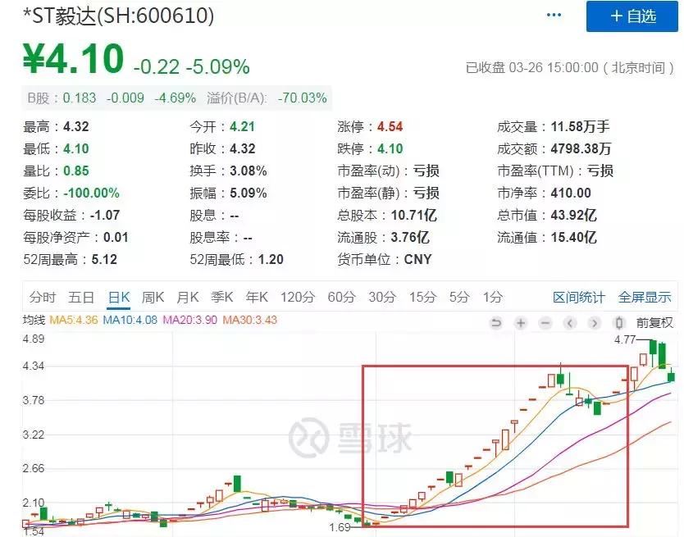Open the more options ellipsis icon
Image resolution: width=684 pixels, height=537 pixels.
click(x=553, y=14)
